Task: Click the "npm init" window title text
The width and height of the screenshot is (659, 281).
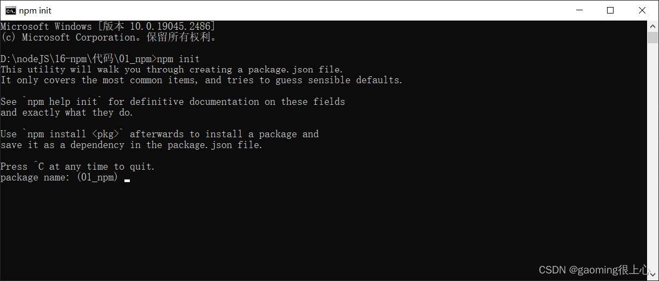Action: [36, 10]
